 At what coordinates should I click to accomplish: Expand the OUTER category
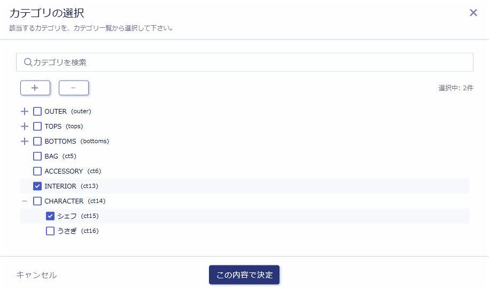[x=24, y=112]
